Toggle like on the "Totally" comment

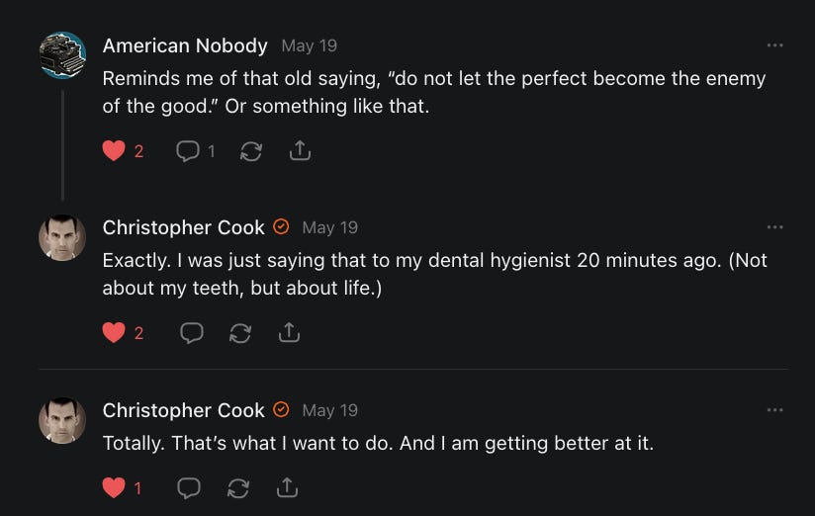click(x=114, y=487)
